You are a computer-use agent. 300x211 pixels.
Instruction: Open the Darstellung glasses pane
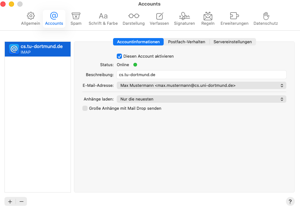coord(134,19)
